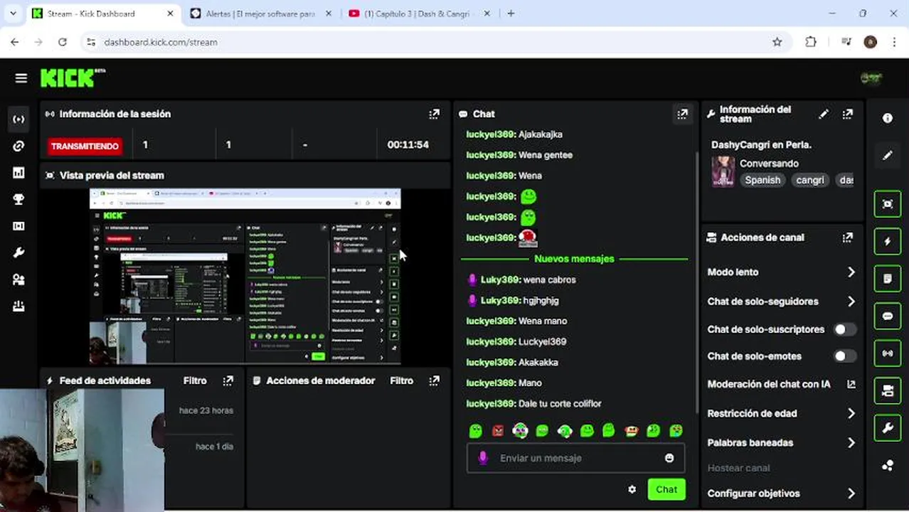Click the three-dots cluster icon in right sidebar
This screenshot has height=512, width=909.
(x=888, y=466)
